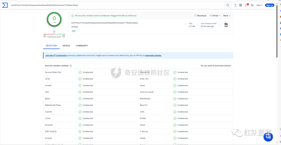281x145 pixels.
Task: Open the automate checks link
Action: 154,56
